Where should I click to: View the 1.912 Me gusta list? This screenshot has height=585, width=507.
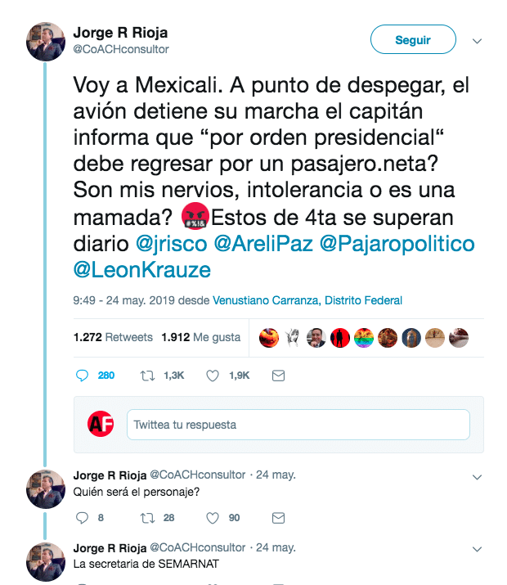200,337
